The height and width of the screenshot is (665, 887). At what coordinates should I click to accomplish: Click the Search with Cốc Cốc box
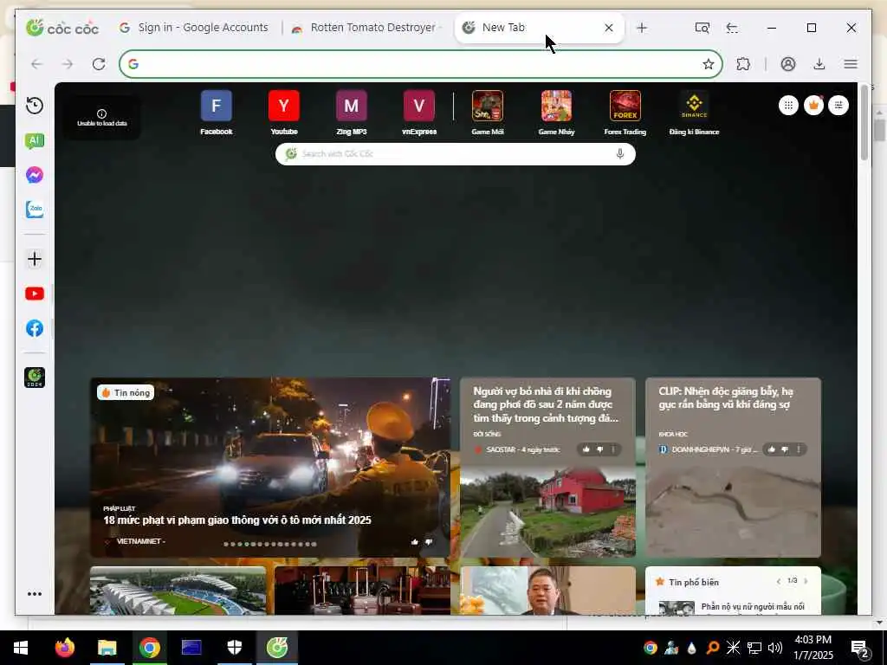coord(456,154)
